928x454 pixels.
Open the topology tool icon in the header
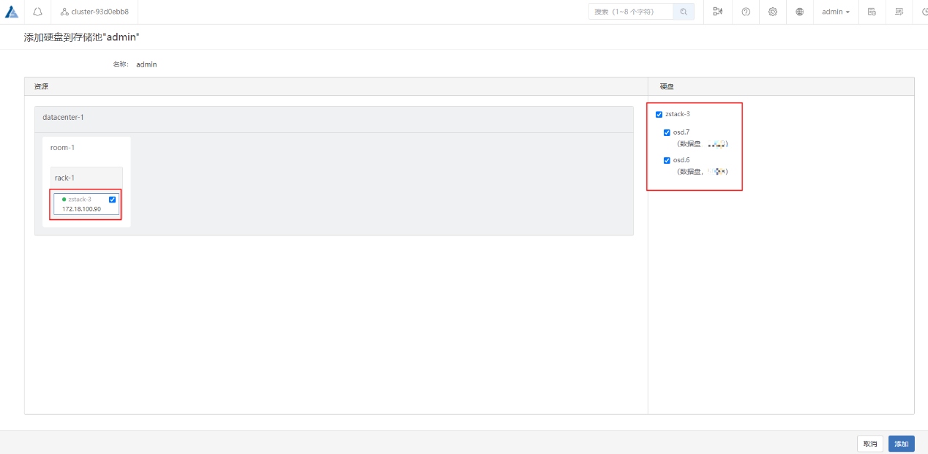tap(717, 12)
